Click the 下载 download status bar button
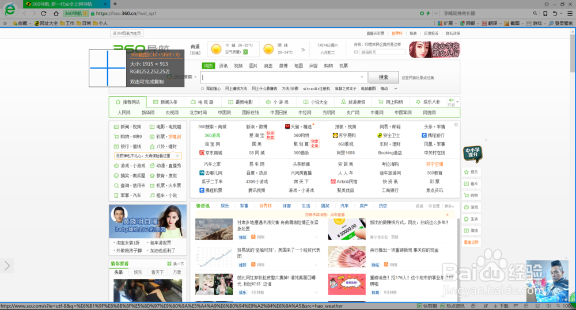576x310 pixels. click(x=501, y=306)
